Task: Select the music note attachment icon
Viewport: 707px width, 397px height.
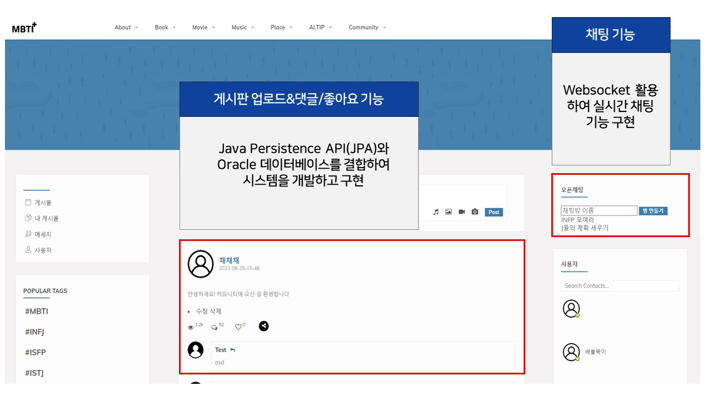Action: click(x=437, y=212)
